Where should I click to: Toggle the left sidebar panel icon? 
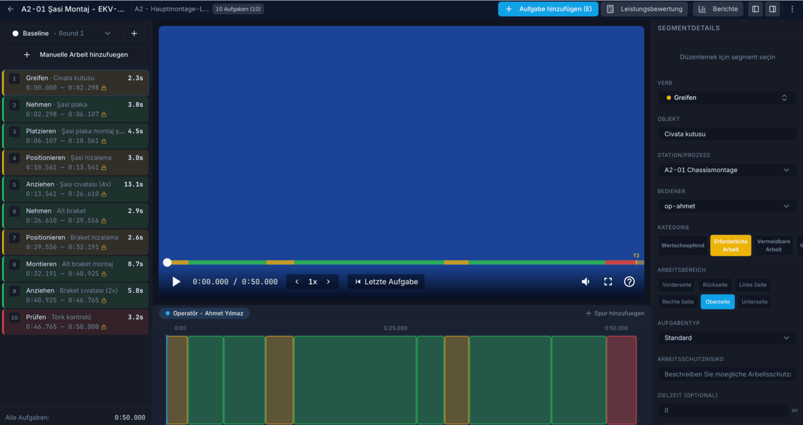[x=755, y=9]
